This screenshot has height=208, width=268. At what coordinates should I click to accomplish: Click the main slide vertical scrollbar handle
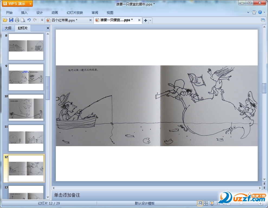pos(264,88)
